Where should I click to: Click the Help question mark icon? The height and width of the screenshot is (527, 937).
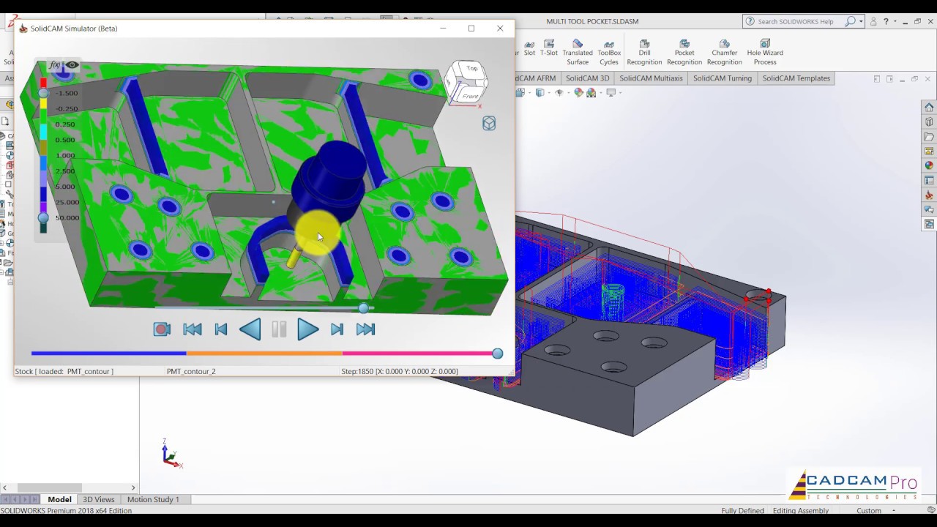(885, 22)
